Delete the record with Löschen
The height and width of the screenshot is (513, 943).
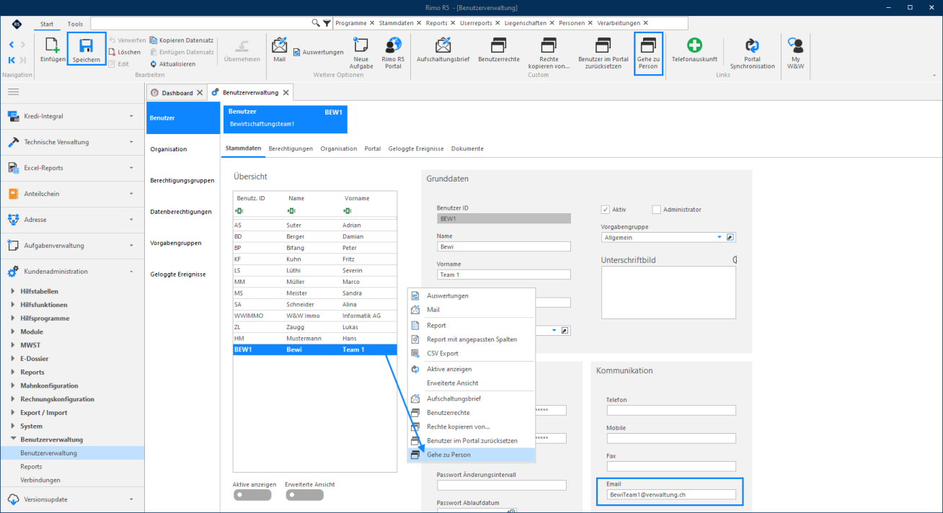[x=125, y=52]
